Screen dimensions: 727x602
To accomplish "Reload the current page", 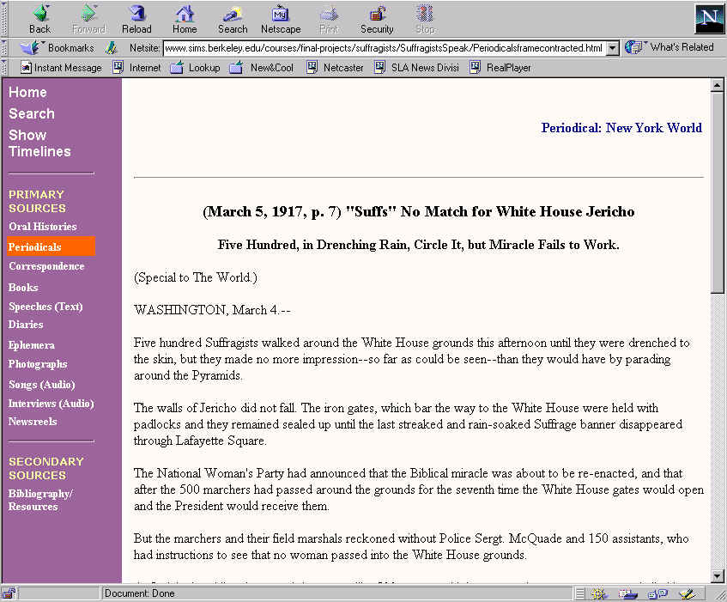I will pos(136,20).
